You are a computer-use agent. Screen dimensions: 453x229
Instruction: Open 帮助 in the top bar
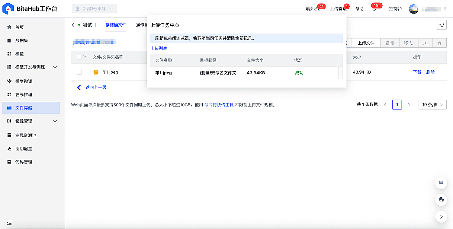(x=359, y=9)
